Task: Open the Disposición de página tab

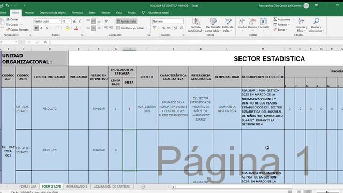Action: [53, 13]
